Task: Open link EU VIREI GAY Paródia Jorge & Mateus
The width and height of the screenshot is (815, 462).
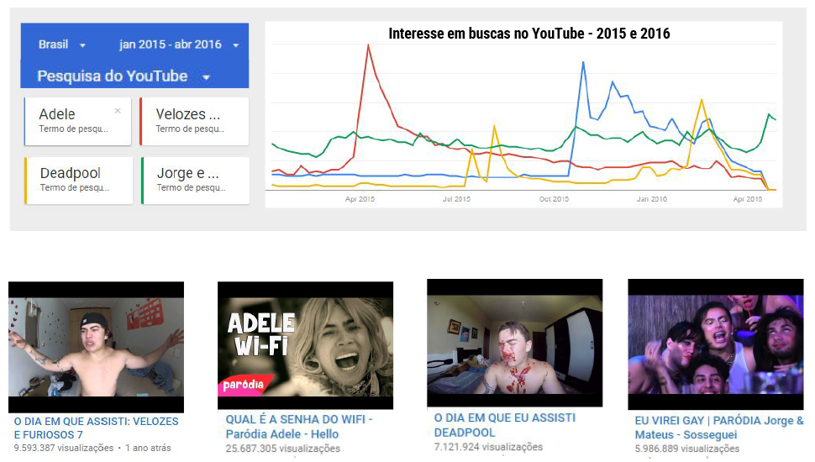Action: [719, 428]
